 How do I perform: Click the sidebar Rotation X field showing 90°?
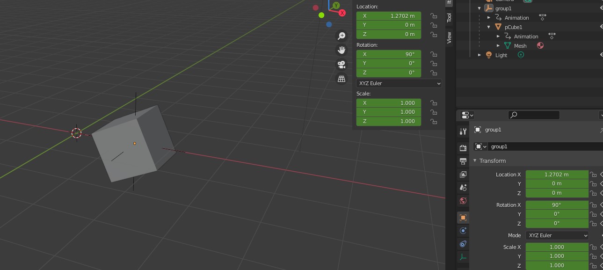[x=389, y=54]
